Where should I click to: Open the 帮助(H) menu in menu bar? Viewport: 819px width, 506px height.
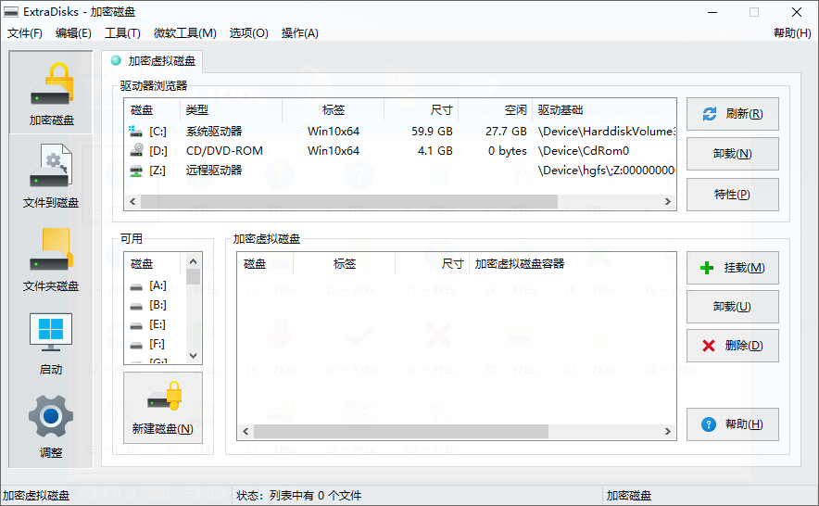point(792,33)
